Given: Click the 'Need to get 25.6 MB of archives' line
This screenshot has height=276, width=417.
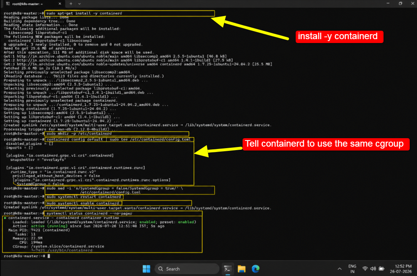Looking at the screenshot, I should [x=39, y=48].
